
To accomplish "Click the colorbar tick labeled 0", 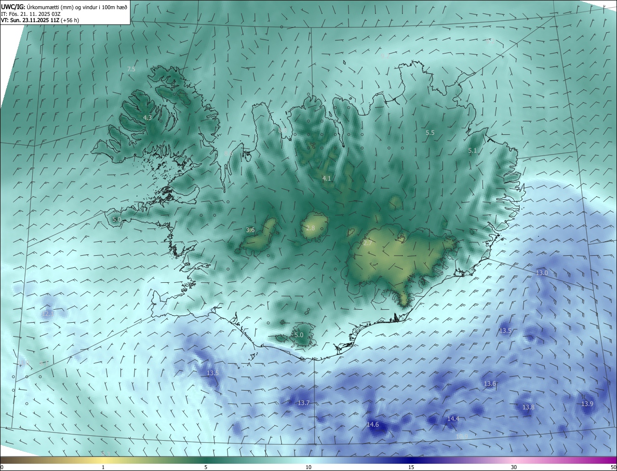I will pyautogui.click(x=2, y=467).
